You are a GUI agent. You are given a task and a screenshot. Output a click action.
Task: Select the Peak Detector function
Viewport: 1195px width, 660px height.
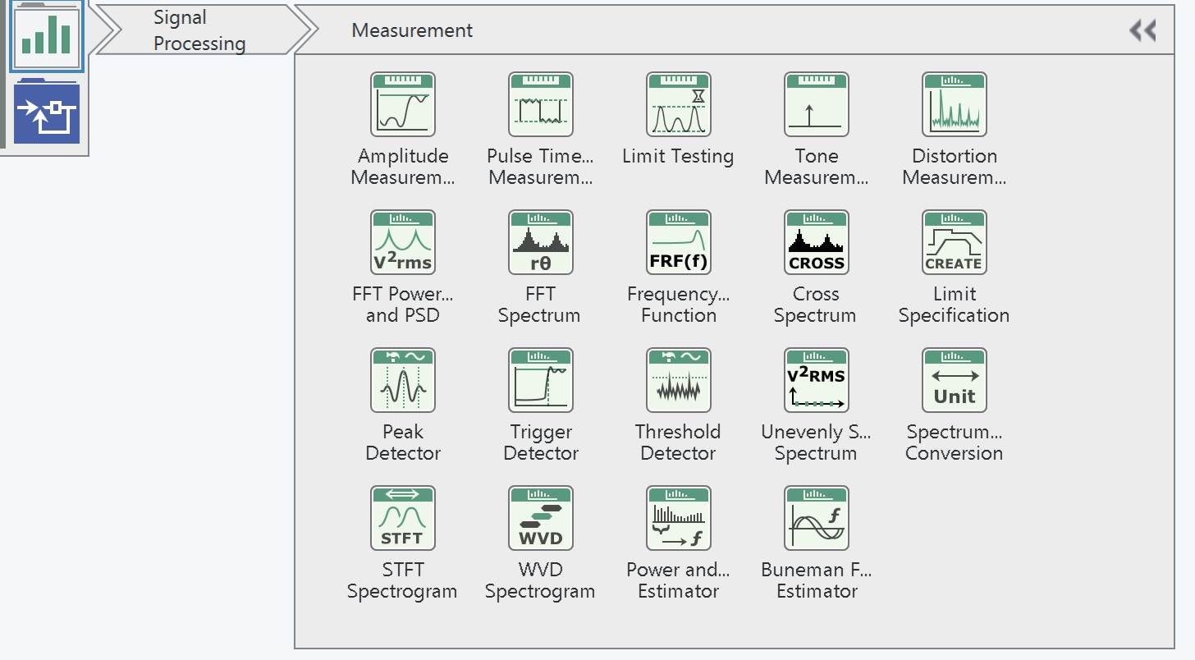pos(402,380)
